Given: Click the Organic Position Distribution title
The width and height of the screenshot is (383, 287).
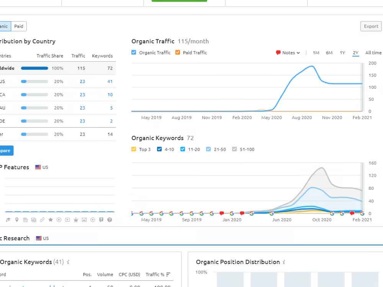Looking at the screenshot, I should click(x=238, y=262).
